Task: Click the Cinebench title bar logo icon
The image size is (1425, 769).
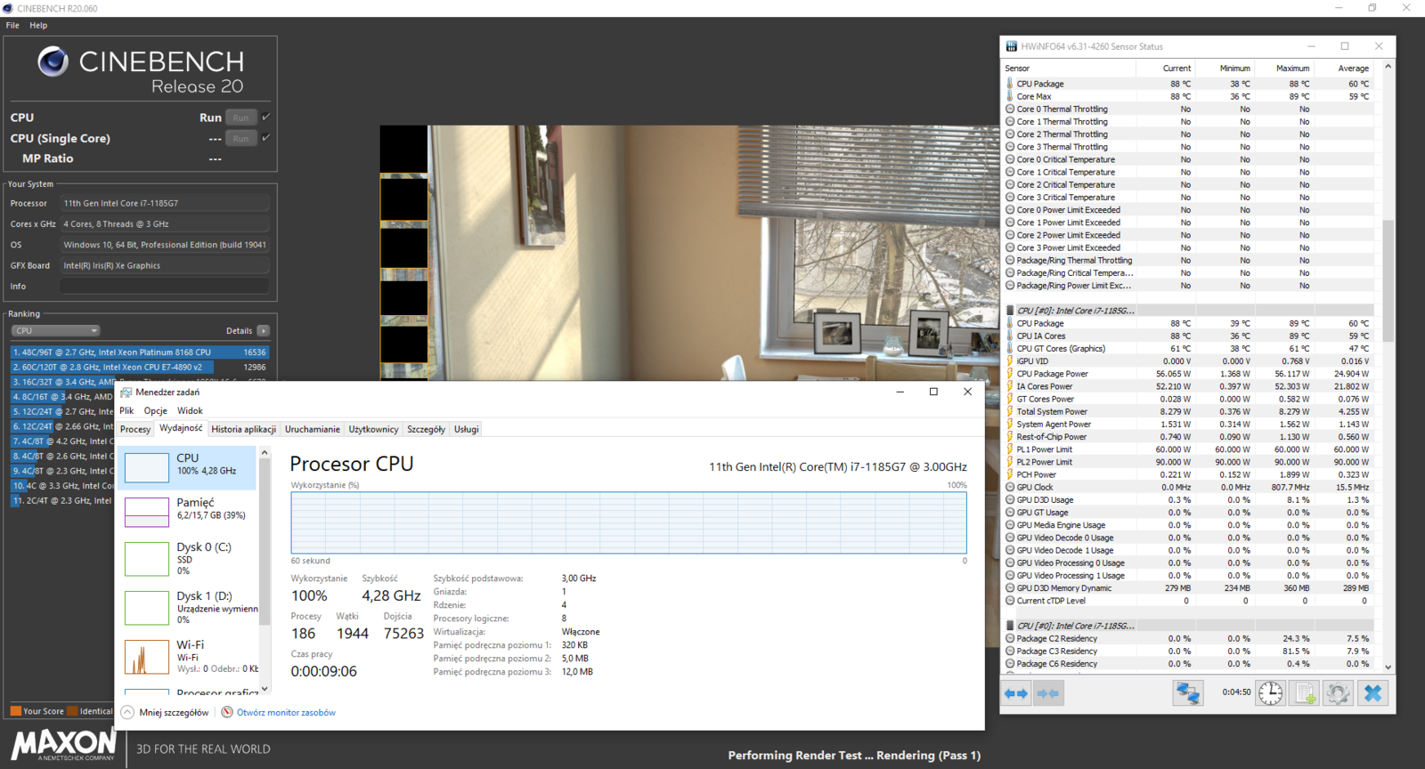Action: point(8,8)
